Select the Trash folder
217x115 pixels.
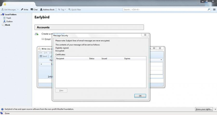coord(9,18)
